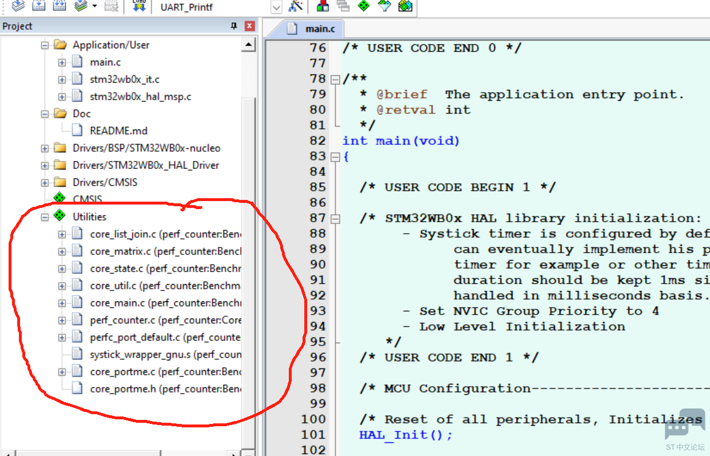Screen dimensions: 710x456
Task: Collapse the comment fold at line 78
Action: pyautogui.click(x=335, y=79)
